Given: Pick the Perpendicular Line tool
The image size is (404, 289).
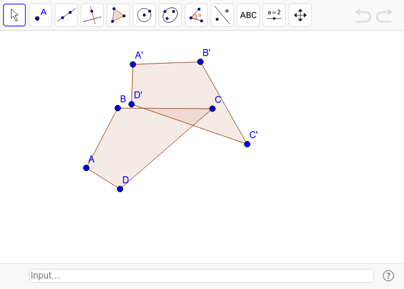Looking at the screenshot, I should pyautogui.click(x=92, y=15).
